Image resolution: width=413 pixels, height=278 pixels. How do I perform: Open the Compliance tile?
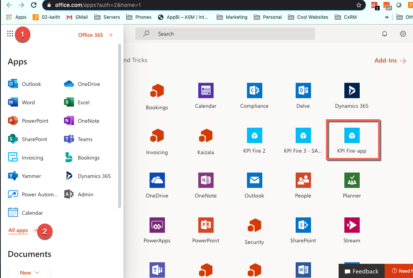point(255,96)
